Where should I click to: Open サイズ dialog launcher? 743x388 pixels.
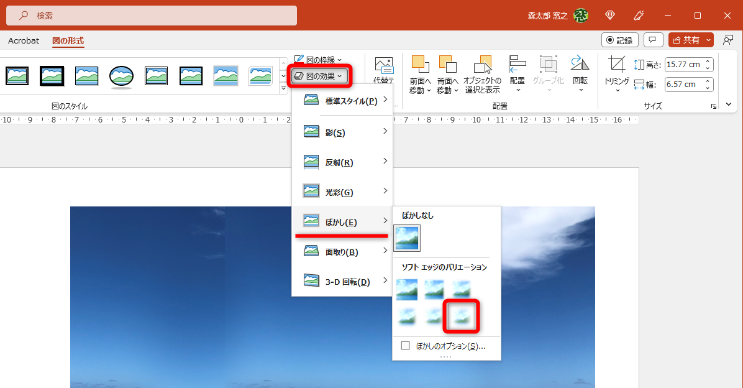[714, 107]
